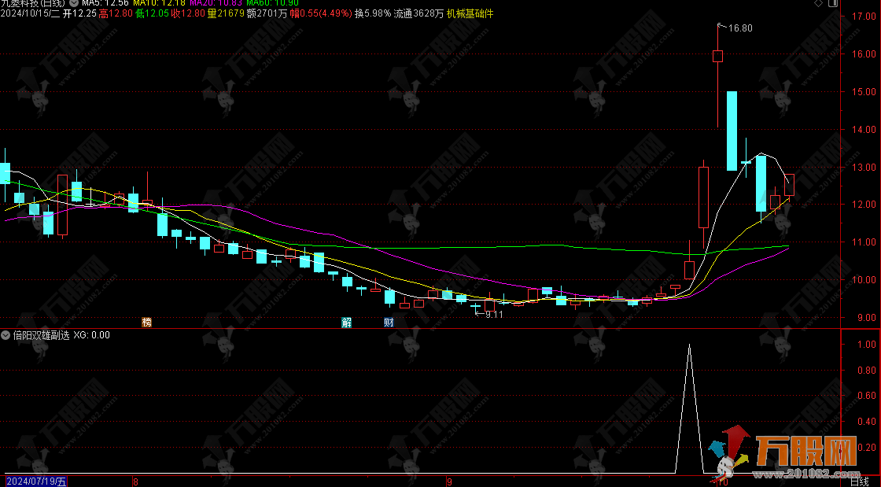Click the 0.20 indicator axis label
The image size is (881, 487).
pos(866,447)
